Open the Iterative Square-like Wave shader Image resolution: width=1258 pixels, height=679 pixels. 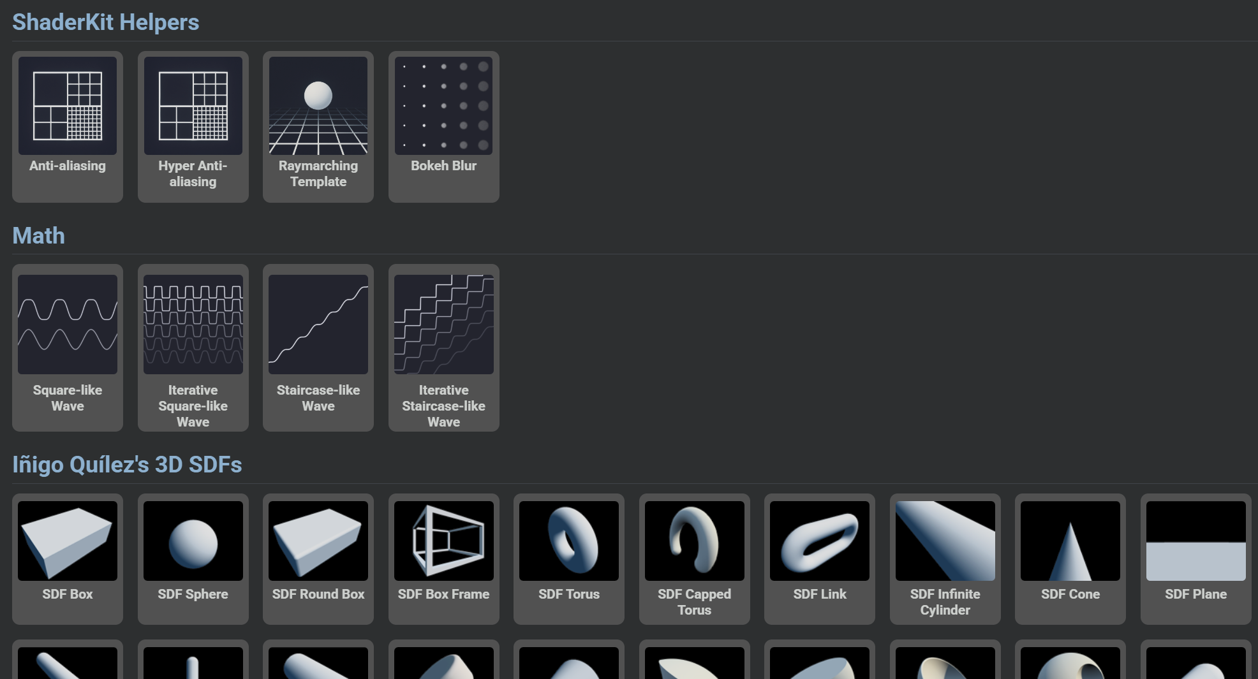coord(193,348)
